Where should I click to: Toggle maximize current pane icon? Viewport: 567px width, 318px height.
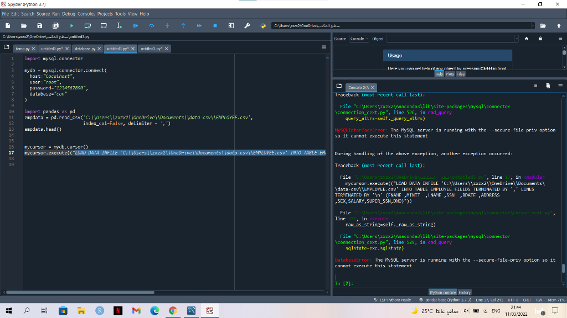click(x=231, y=25)
